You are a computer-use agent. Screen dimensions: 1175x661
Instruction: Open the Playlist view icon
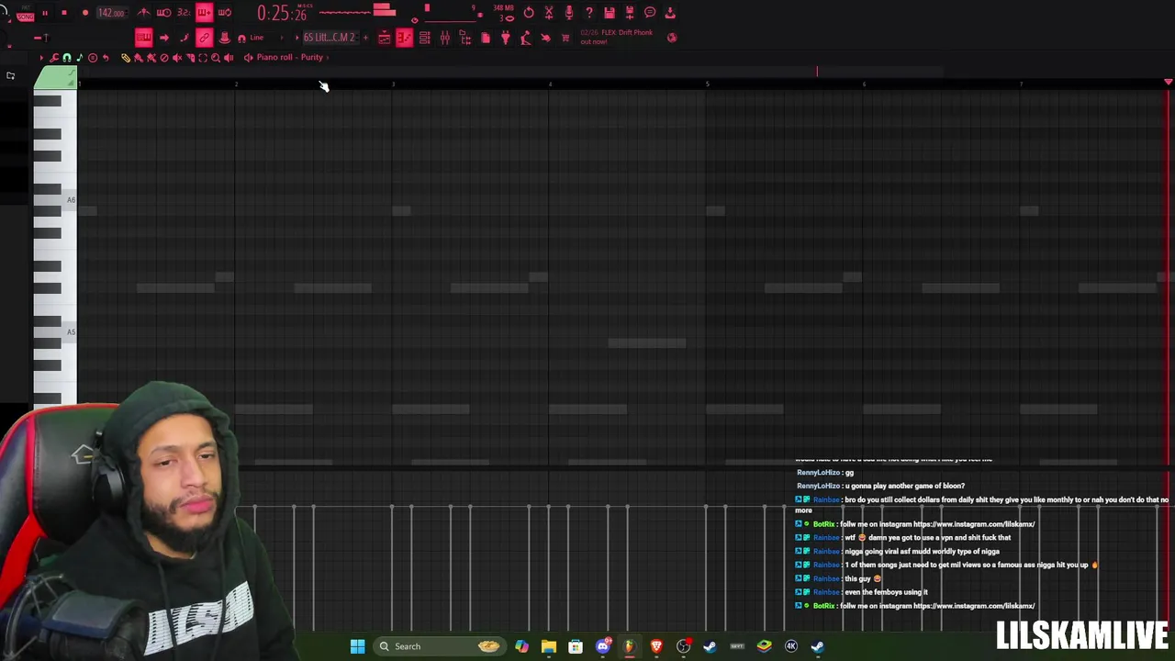pos(384,38)
